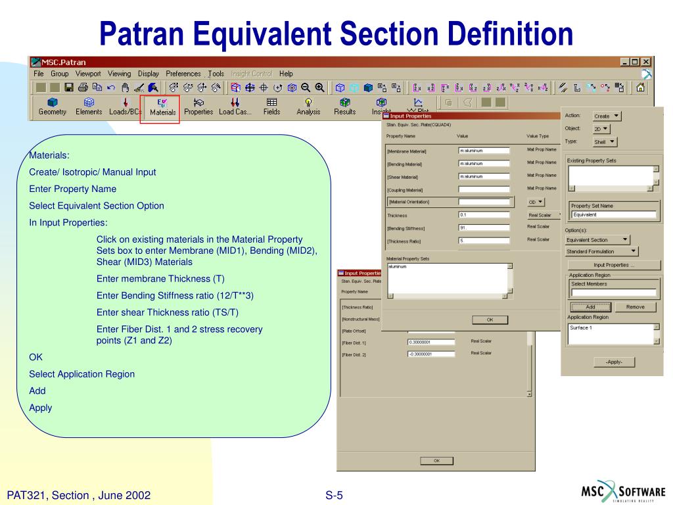Open the Elements application
The height and width of the screenshot is (505, 673).
click(89, 107)
